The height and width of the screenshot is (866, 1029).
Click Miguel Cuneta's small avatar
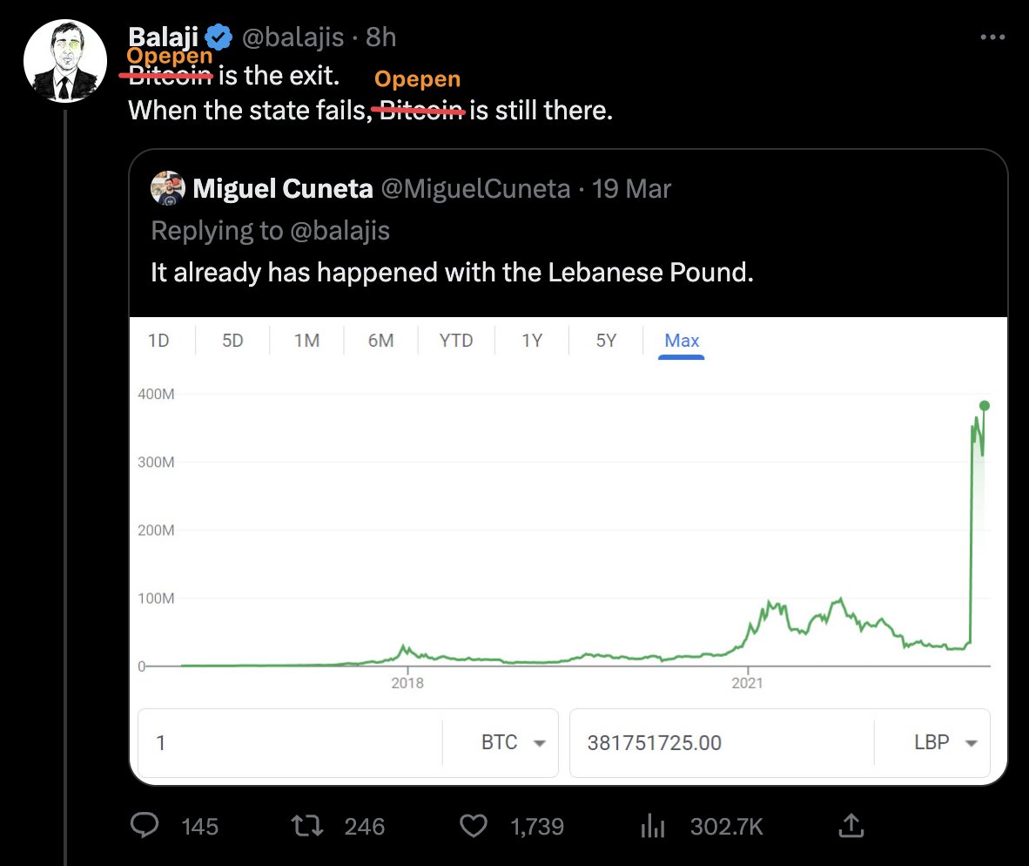(167, 188)
